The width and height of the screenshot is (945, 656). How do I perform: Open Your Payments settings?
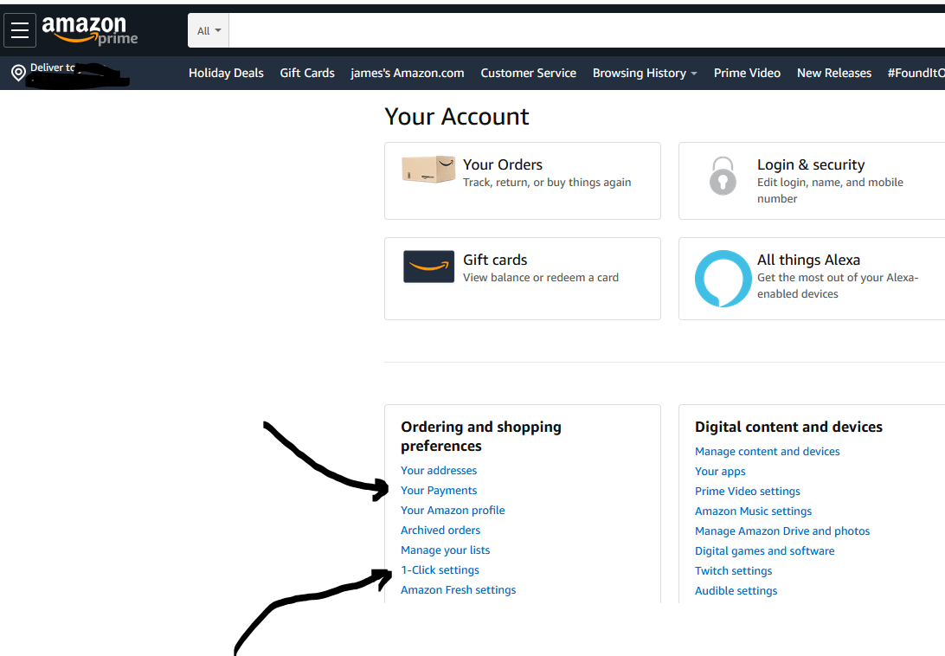coord(439,490)
